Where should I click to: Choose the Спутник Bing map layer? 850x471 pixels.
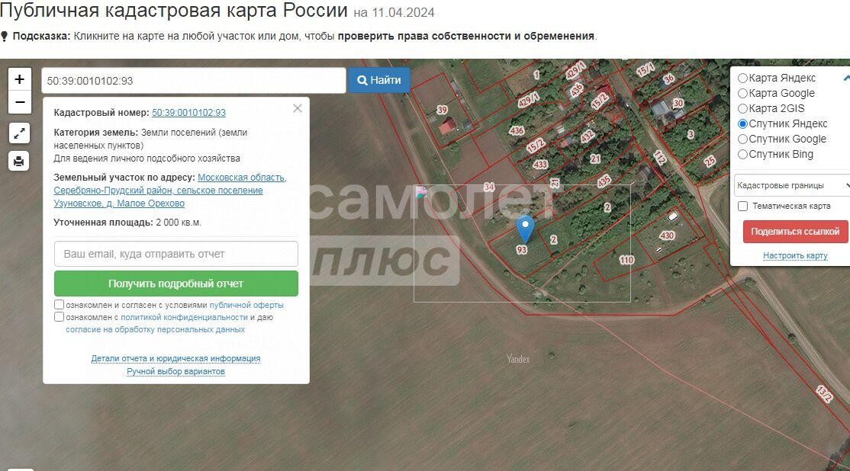(742, 154)
